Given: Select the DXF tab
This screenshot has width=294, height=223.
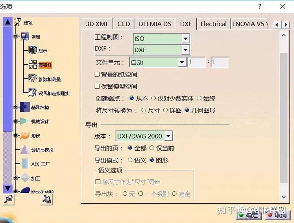Looking at the screenshot, I should tap(186, 24).
